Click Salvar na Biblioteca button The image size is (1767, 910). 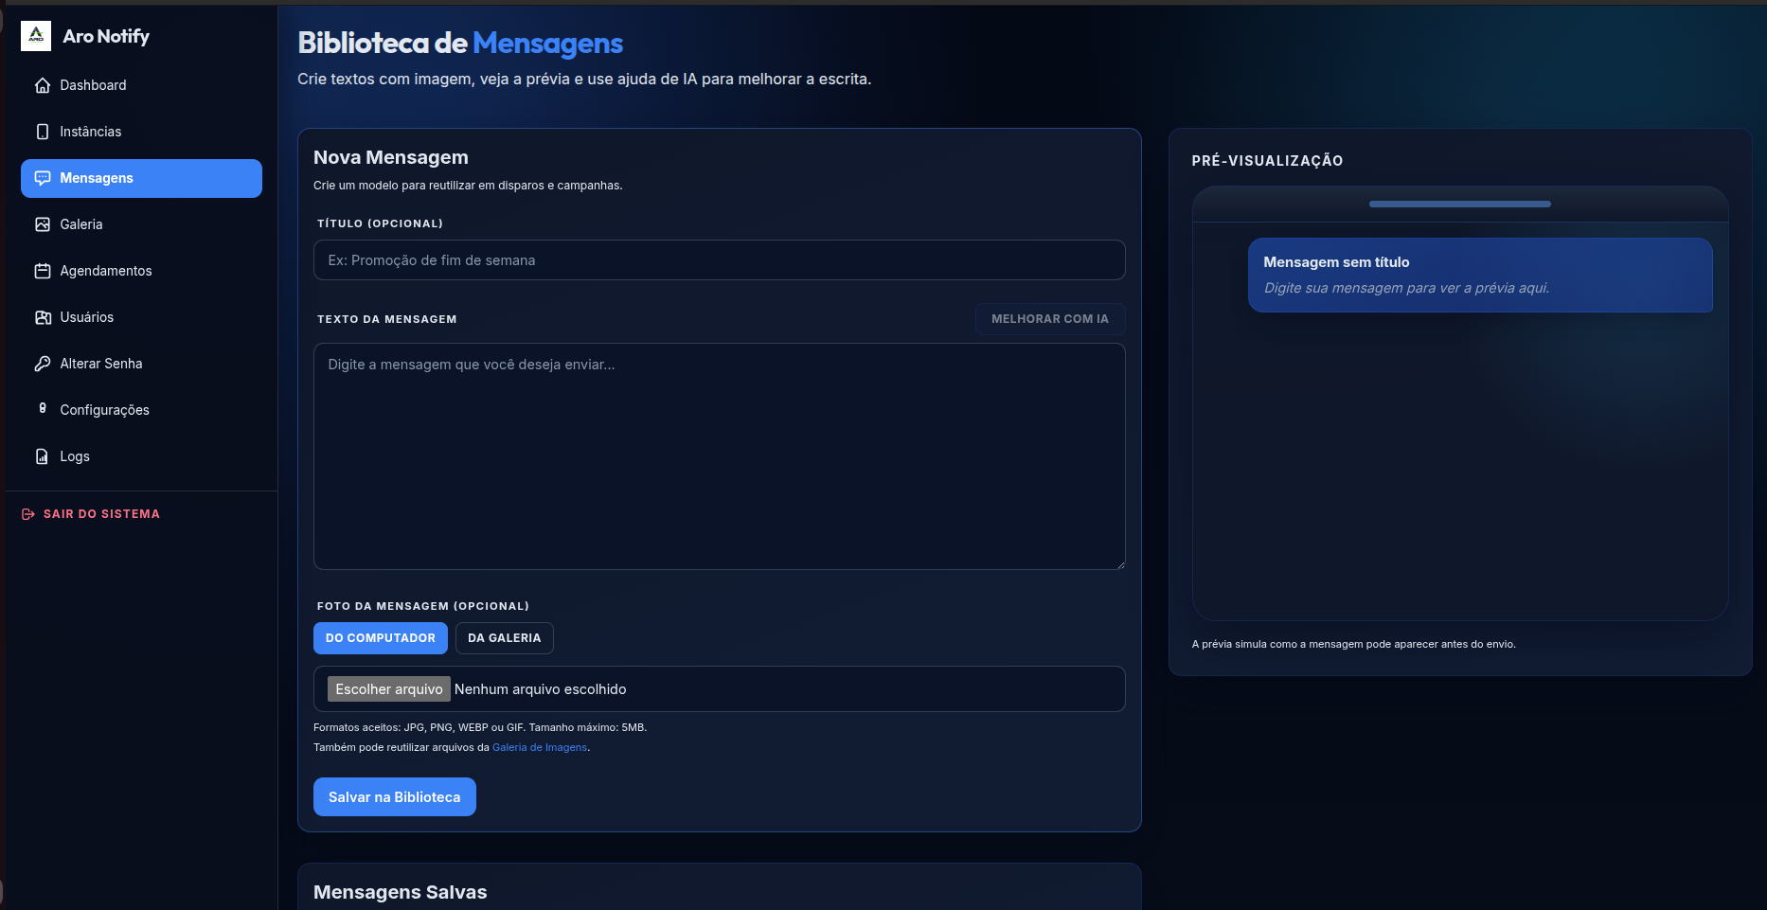pos(395,797)
